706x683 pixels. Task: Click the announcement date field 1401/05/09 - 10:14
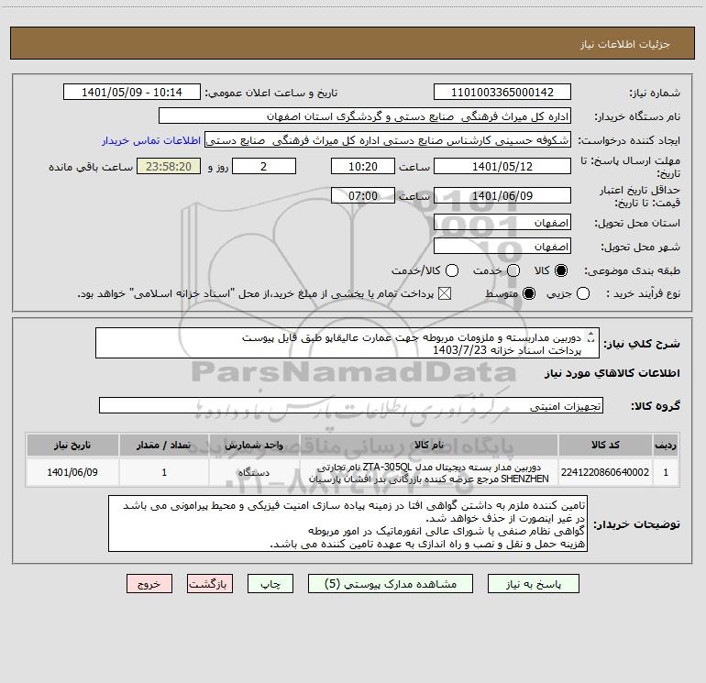click(x=132, y=93)
